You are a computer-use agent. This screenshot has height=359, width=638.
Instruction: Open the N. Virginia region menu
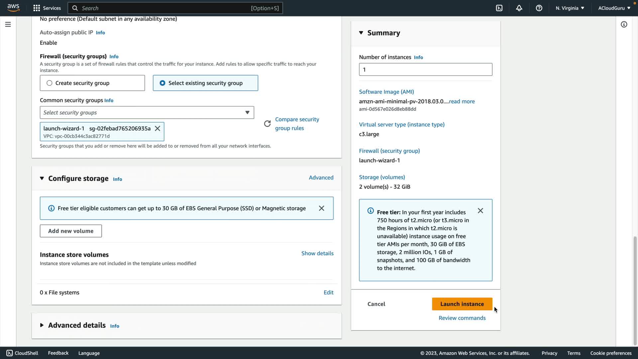[570, 8]
